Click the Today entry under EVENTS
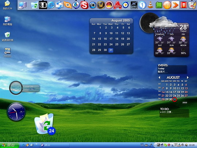 pyautogui.click(x=161, y=69)
